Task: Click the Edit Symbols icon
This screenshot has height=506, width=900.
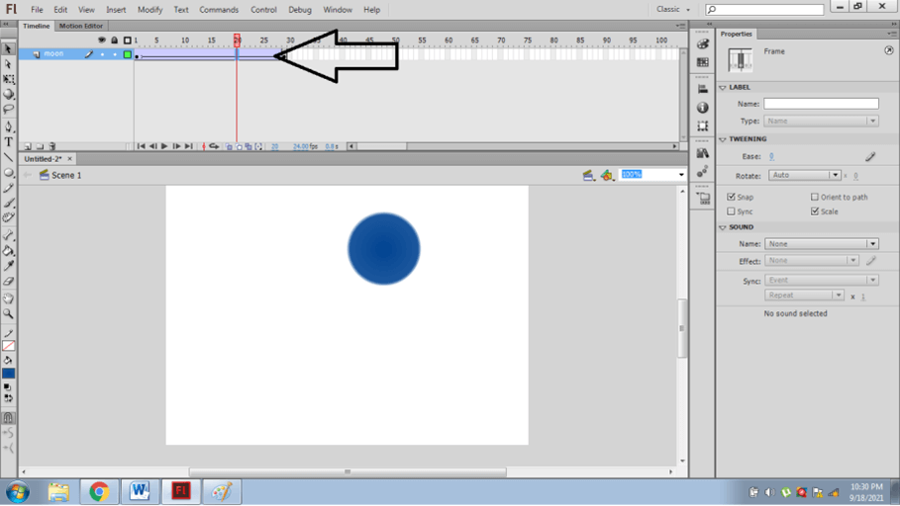Action: point(607,175)
